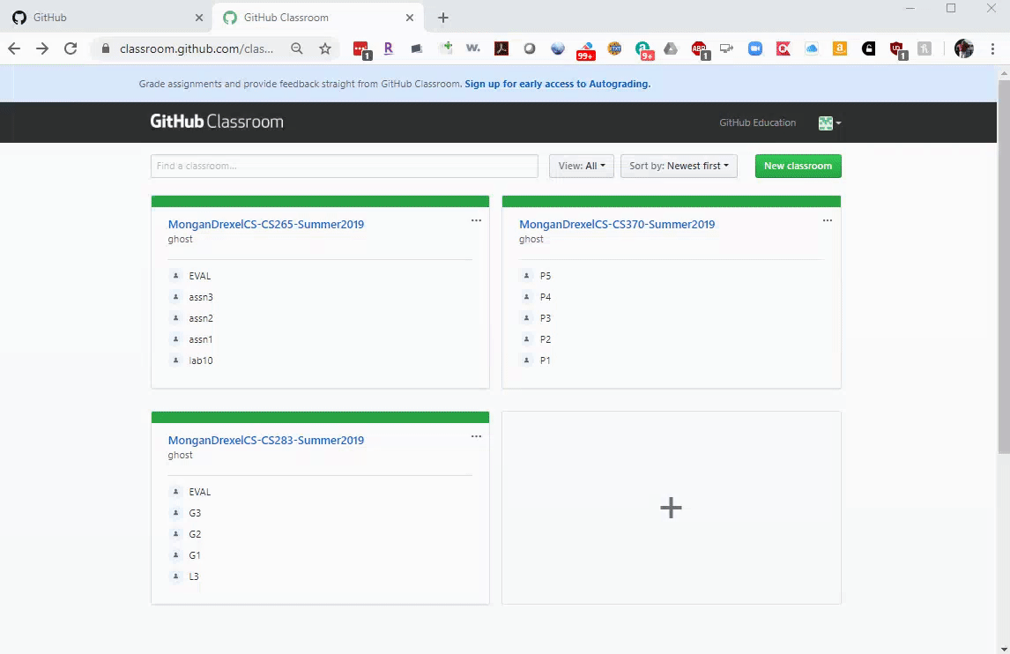
Task: Click the W. extension icon
Action: point(473,48)
